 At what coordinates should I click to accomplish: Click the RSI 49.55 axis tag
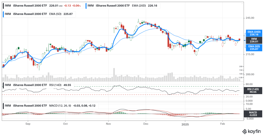254,90
